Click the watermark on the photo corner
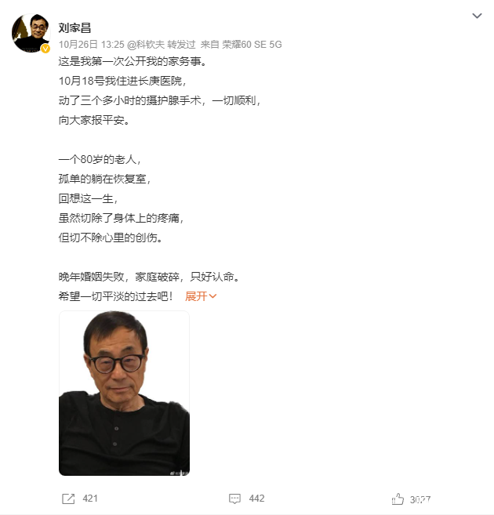The image size is (494, 515). coord(180,473)
